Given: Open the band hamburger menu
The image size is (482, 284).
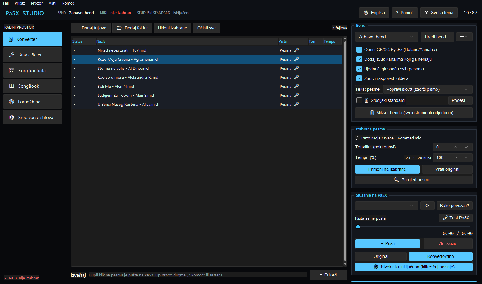Looking at the screenshot, I should tap(464, 37).
